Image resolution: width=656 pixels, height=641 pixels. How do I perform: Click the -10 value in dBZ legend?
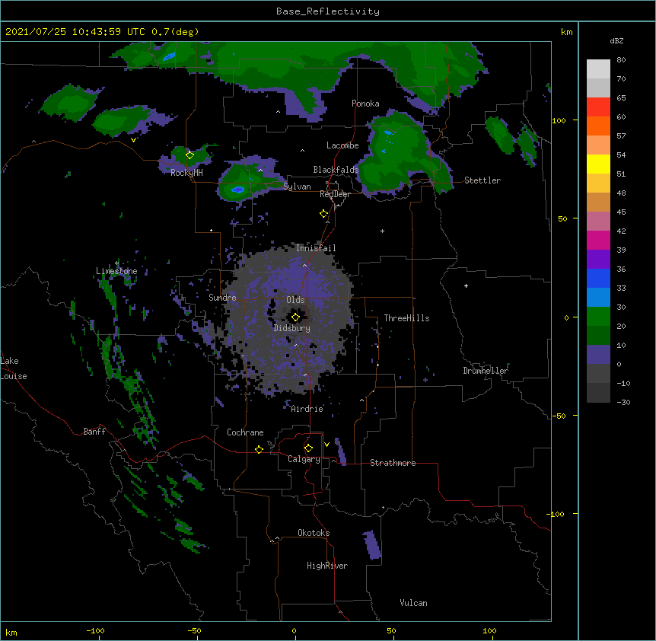click(x=623, y=383)
